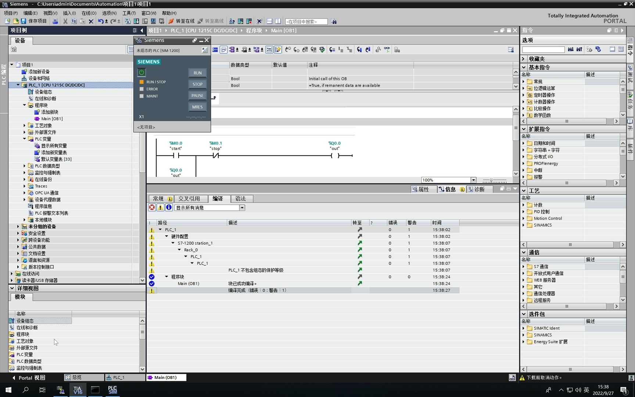
Task: Toggle the instructions panel list view mode
Action: 621,49
